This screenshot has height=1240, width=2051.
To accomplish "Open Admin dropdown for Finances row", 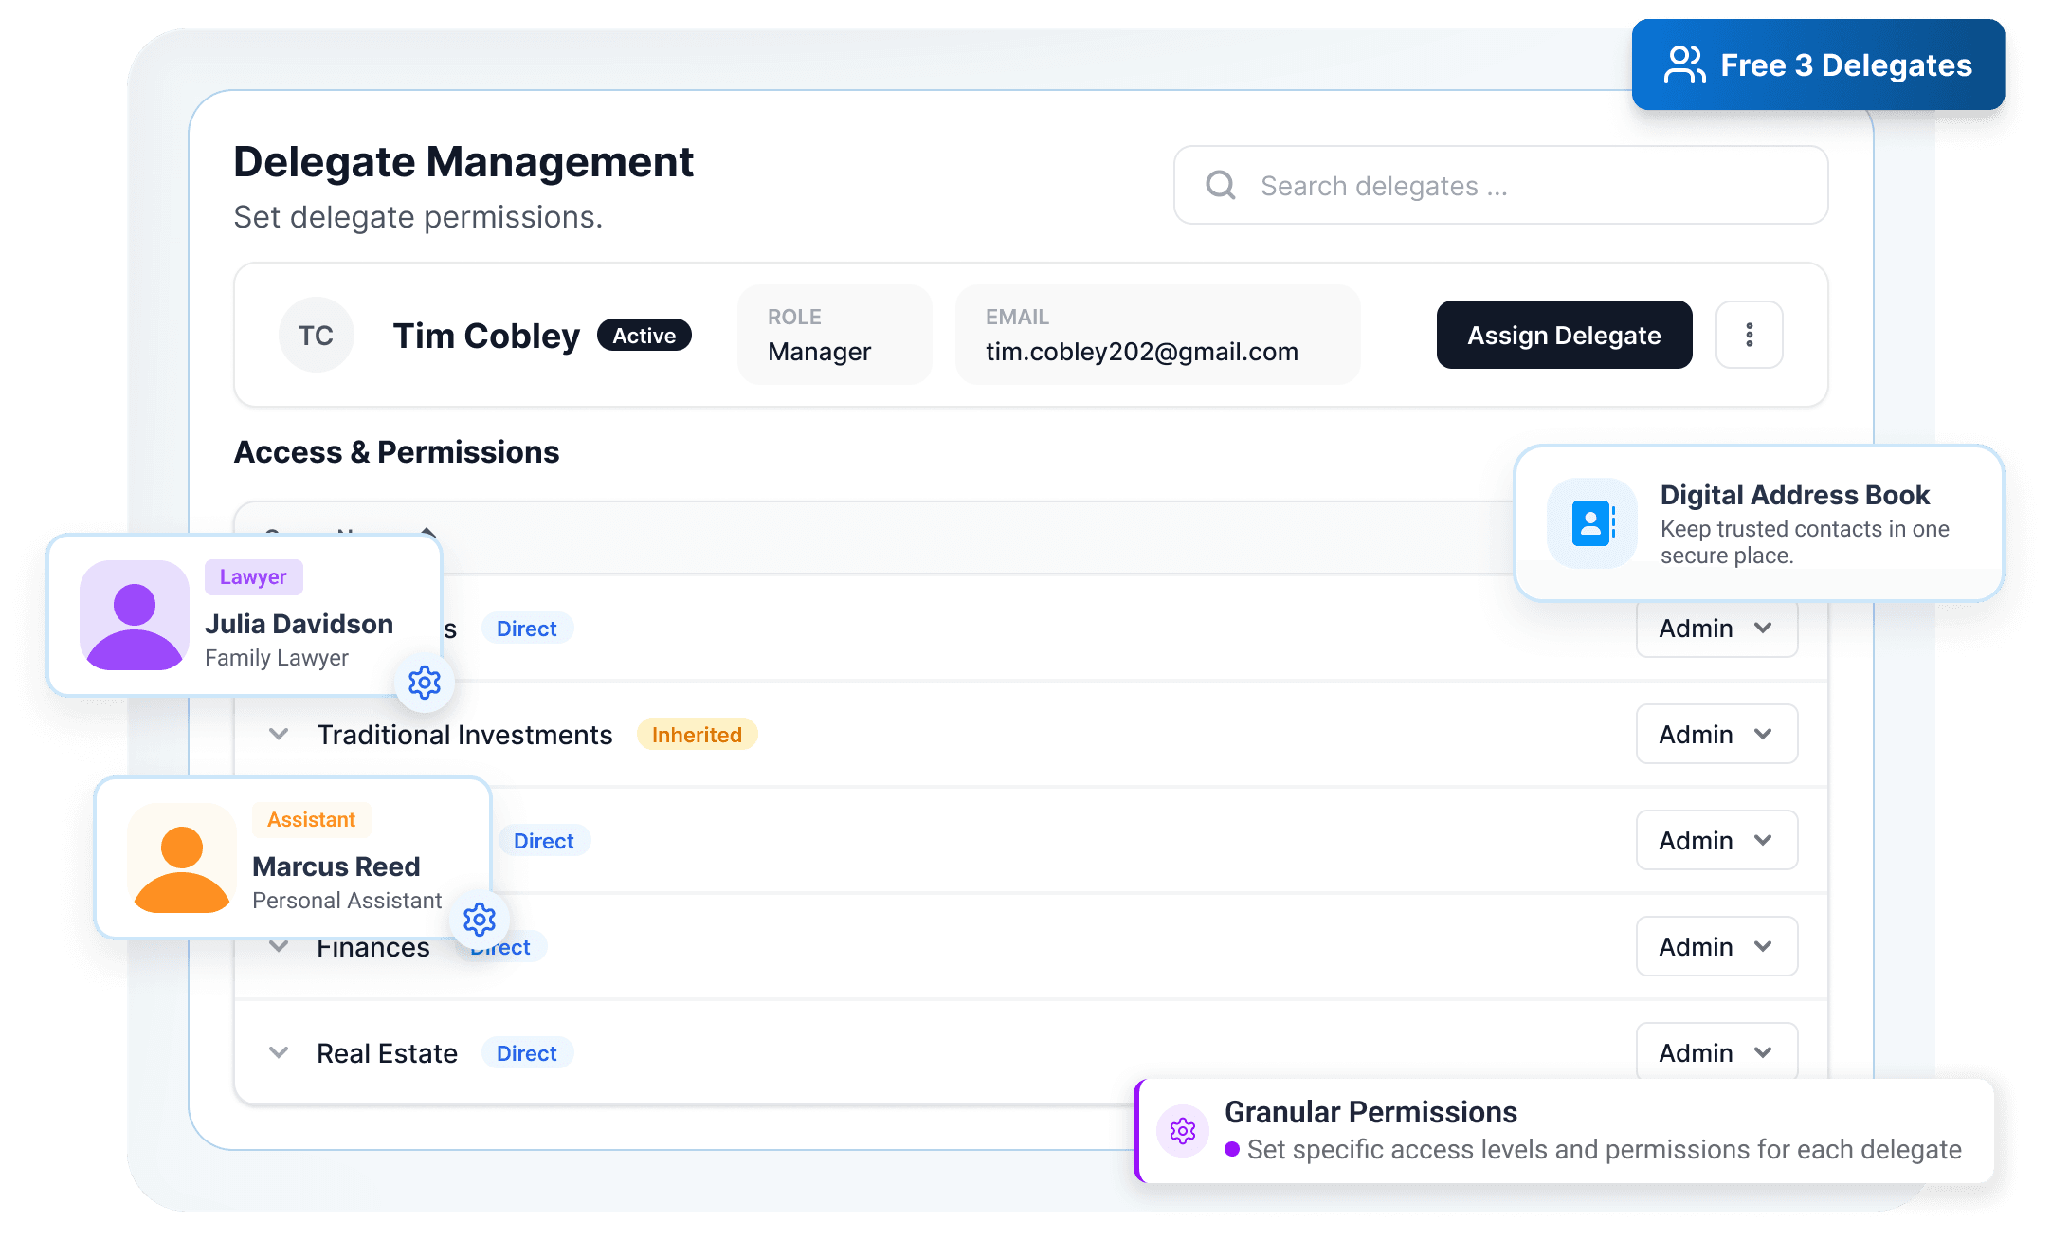I will click(1716, 946).
